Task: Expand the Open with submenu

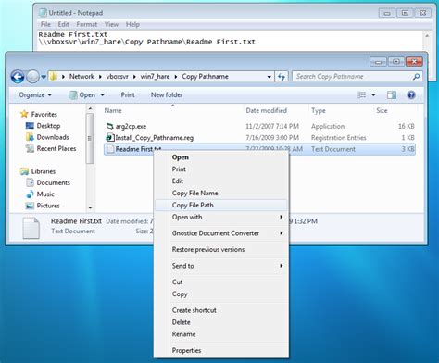Action: [220, 217]
